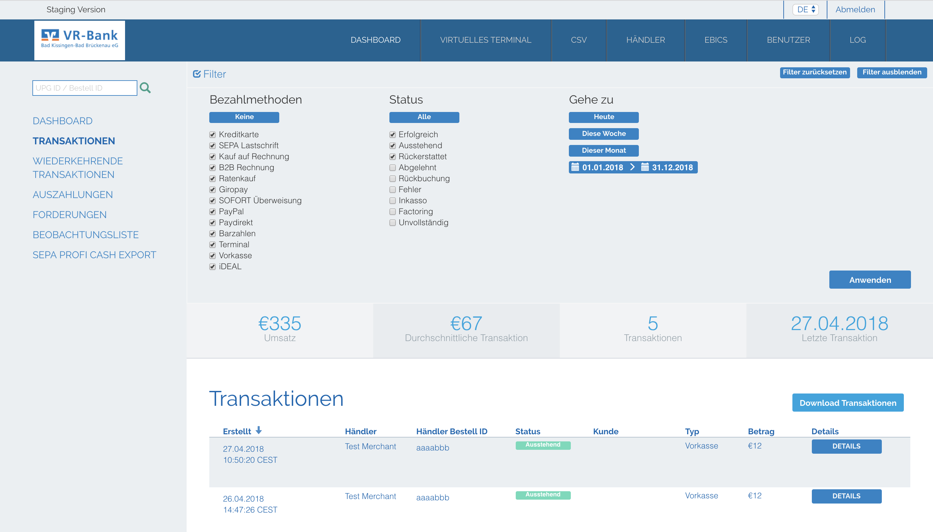Open the end date calendar icon
Viewport: 933px width, 532px height.
645,167
